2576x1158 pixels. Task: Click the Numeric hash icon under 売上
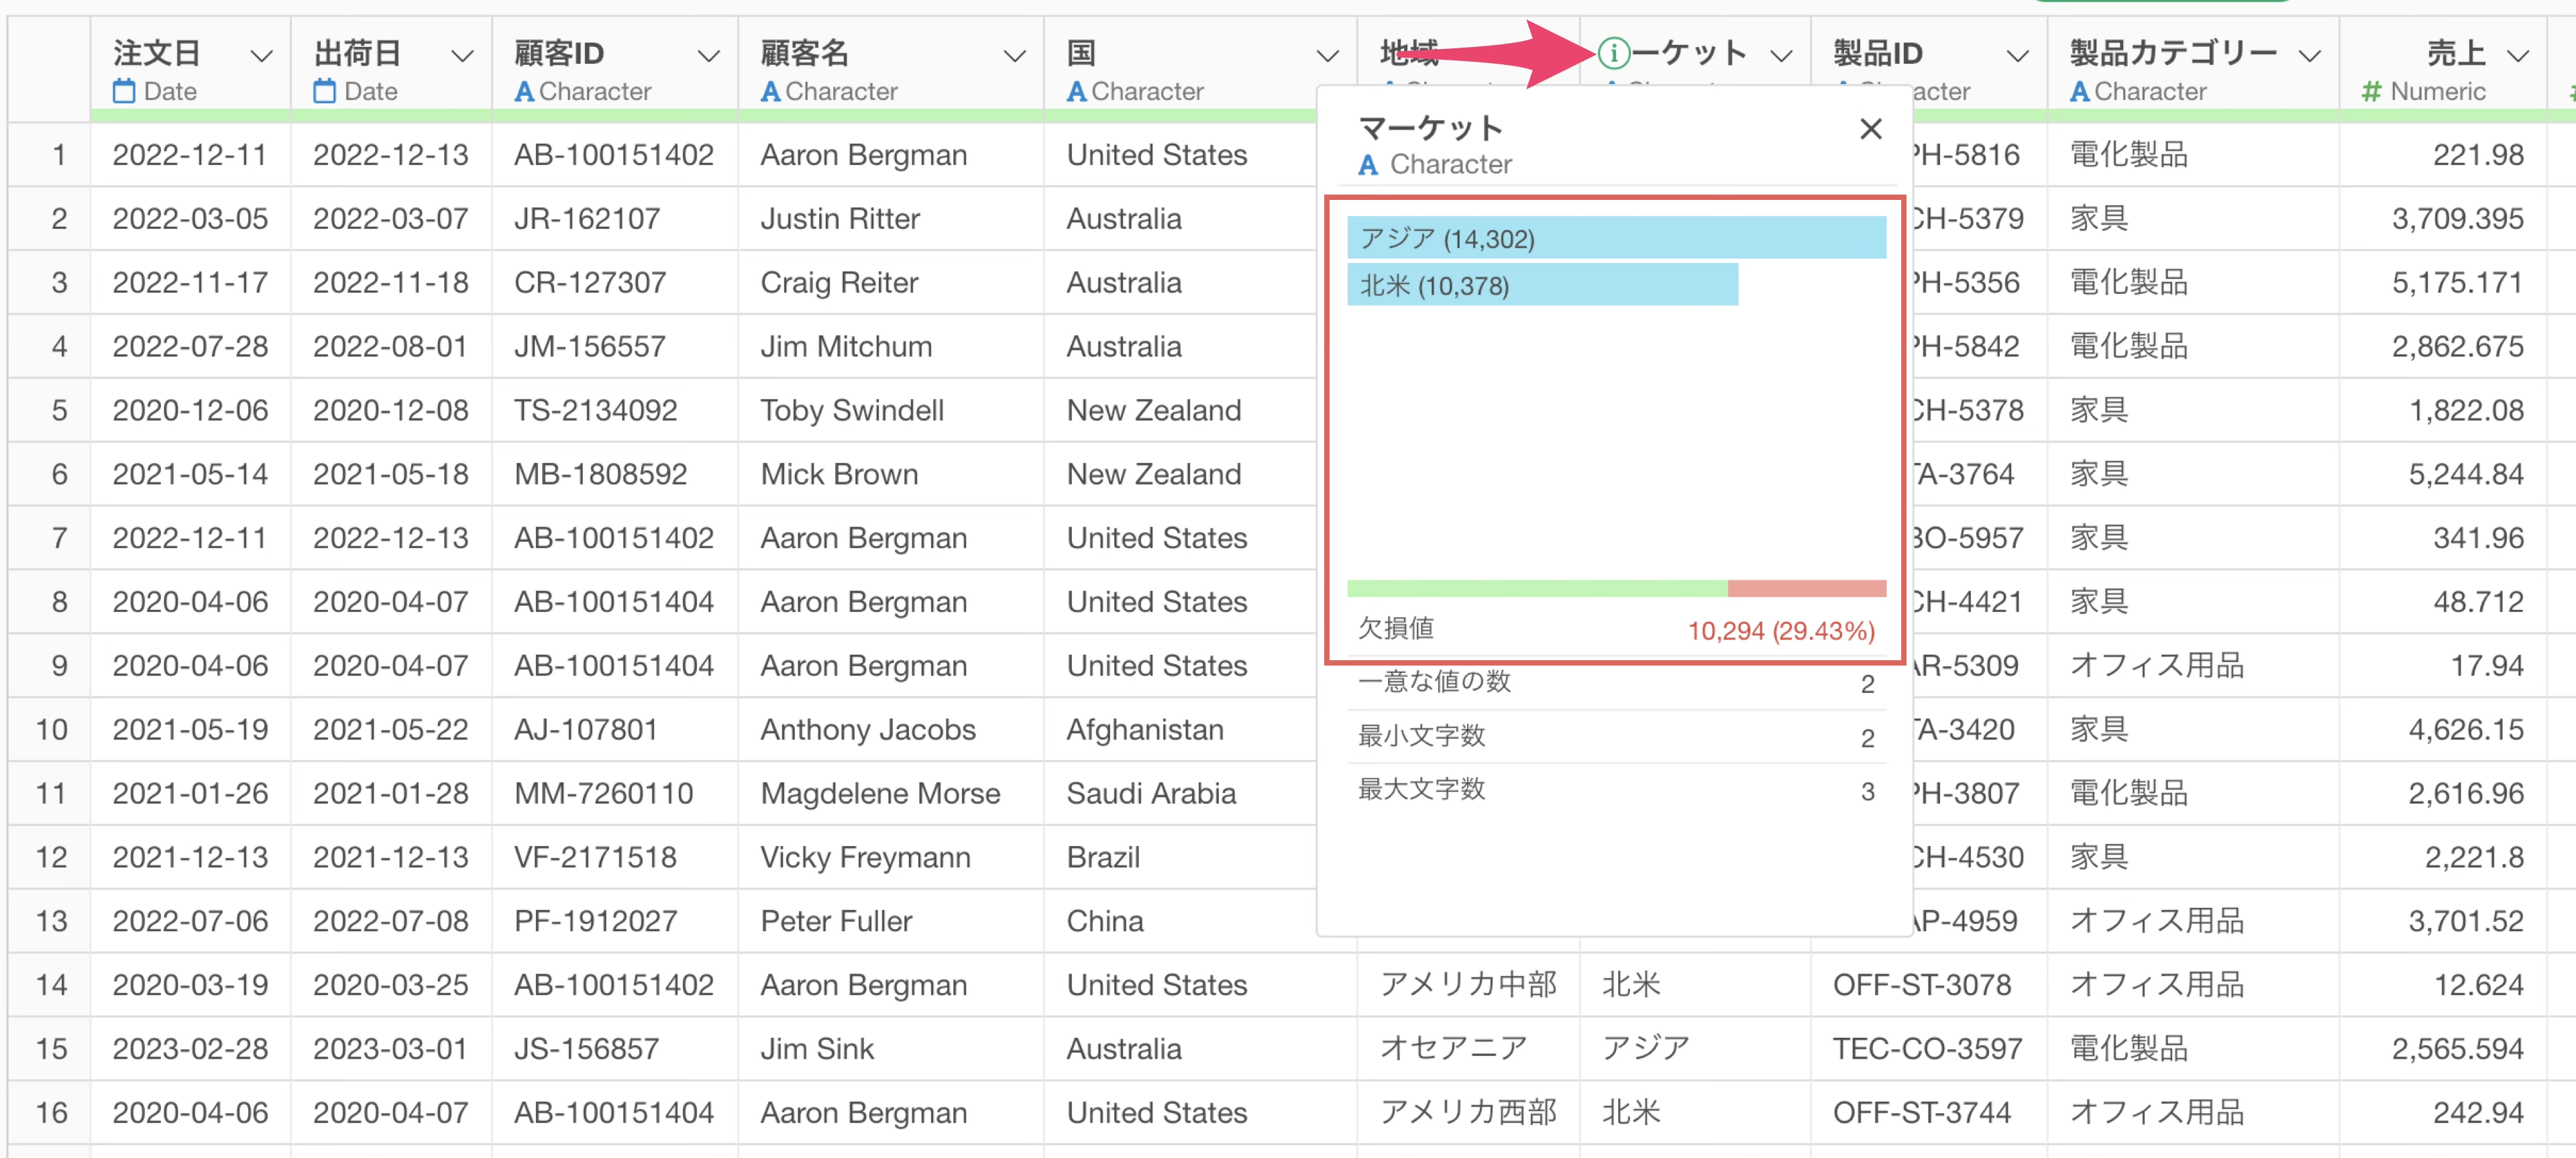(x=2371, y=92)
